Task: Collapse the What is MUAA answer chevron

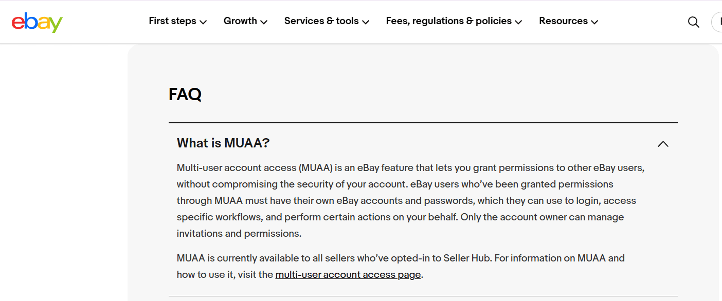Action: (x=663, y=144)
